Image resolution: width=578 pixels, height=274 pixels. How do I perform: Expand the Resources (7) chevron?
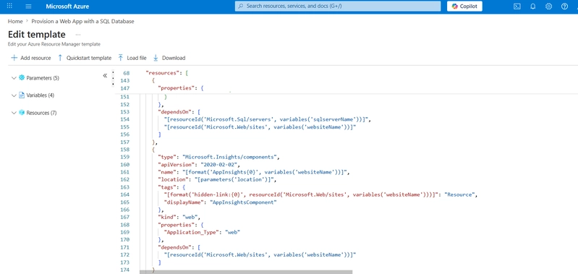pos(14,113)
